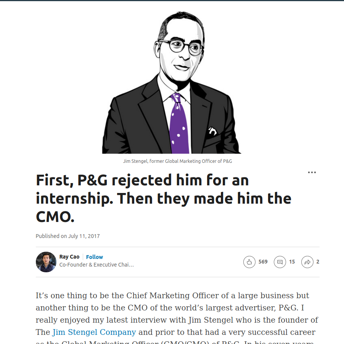View the 15 comments count
Viewport: 344px width, 344px height.
pyautogui.click(x=292, y=262)
